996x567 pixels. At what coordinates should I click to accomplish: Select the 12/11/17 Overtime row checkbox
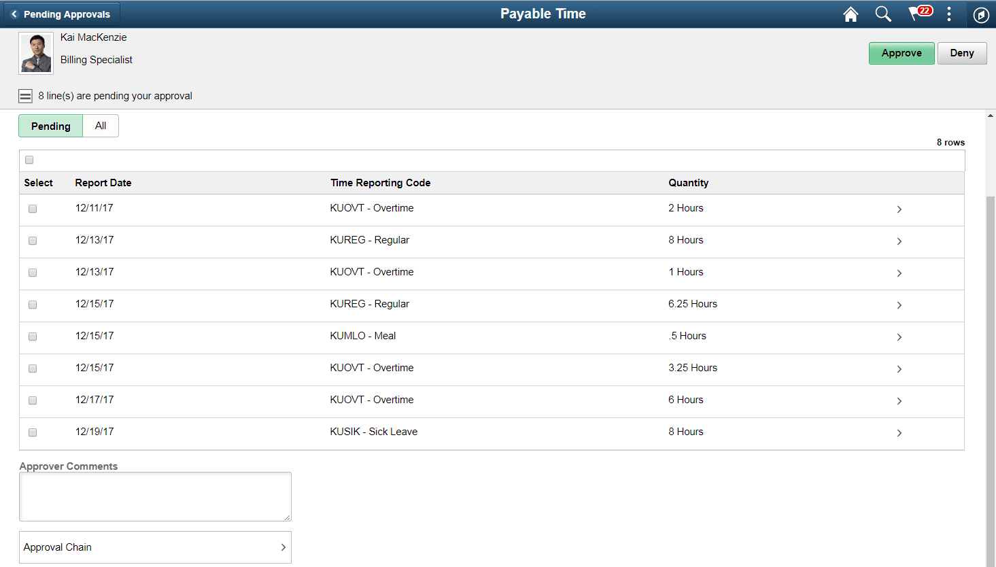click(x=32, y=209)
